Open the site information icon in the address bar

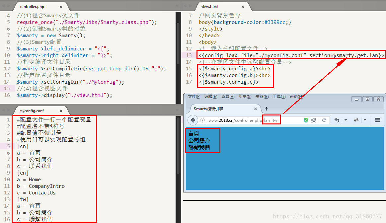click(x=202, y=120)
